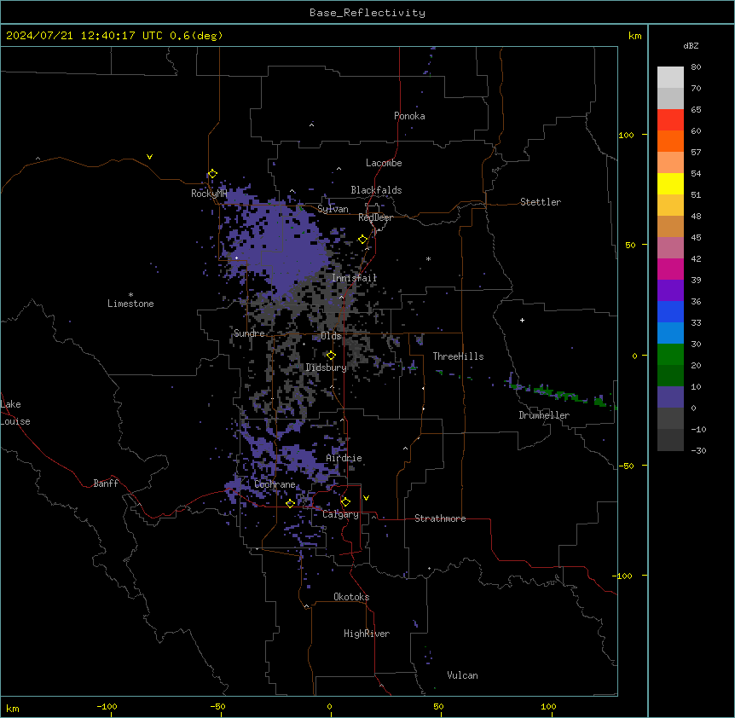735x718 pixels.
Task: Click the Ponoka city label
Action: click(409, 116)
